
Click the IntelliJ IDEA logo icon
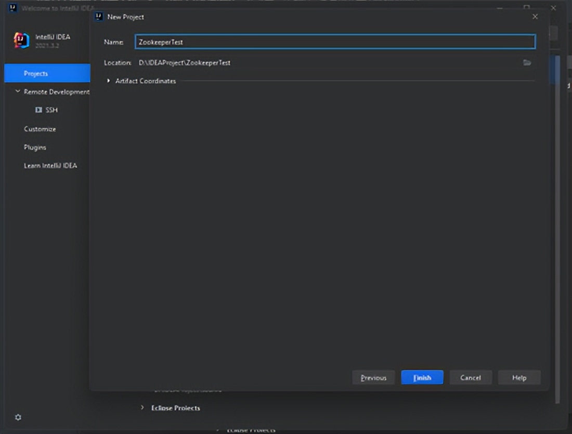click(x=21, y=40)
